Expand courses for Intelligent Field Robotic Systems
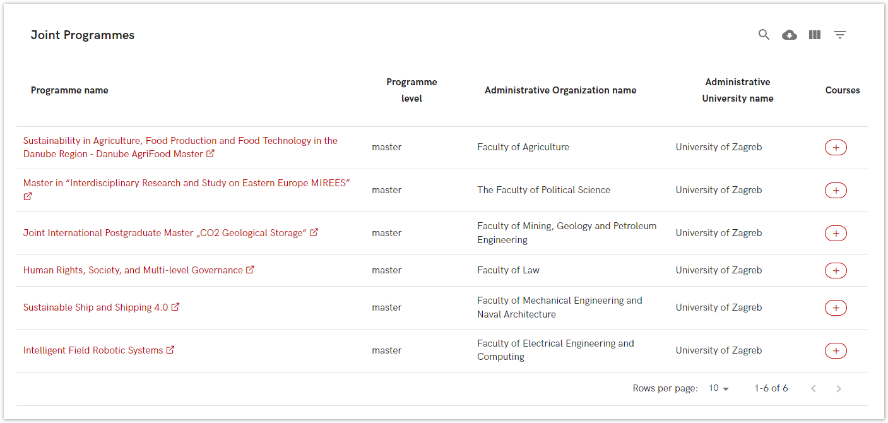888x423 pixels. [836, 351]
